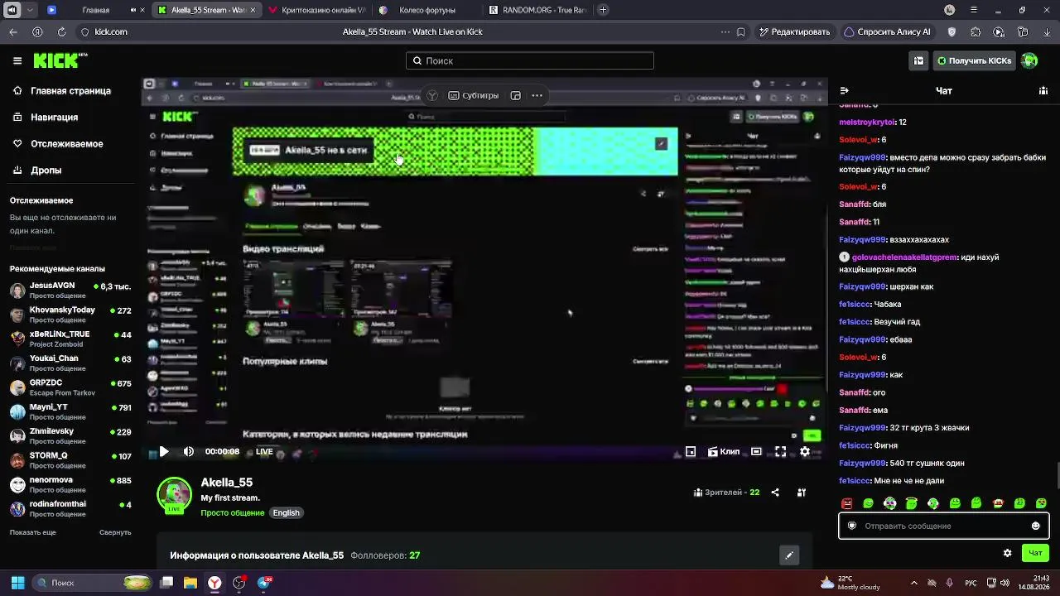Enter fullscreen mode on the player
1060x596 pixels.
(780, 452)
